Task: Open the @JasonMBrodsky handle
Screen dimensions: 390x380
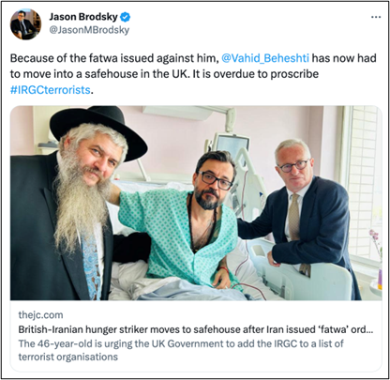Action: pos(89,30)
